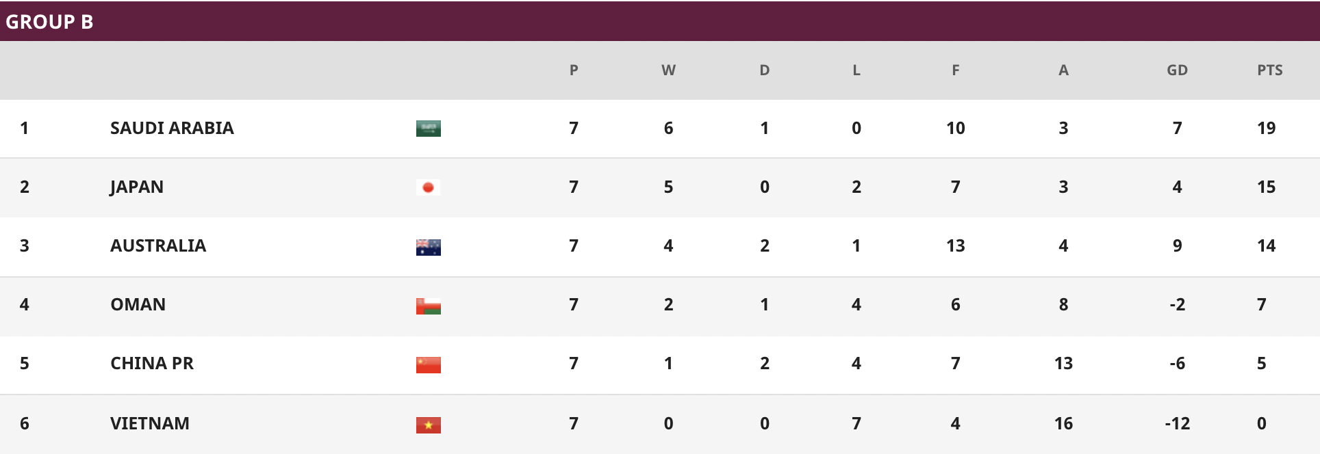This screenshot has width=1320, height=454.
Task: Select Australia's 13 goals for cell
Action: coord(956,245)
